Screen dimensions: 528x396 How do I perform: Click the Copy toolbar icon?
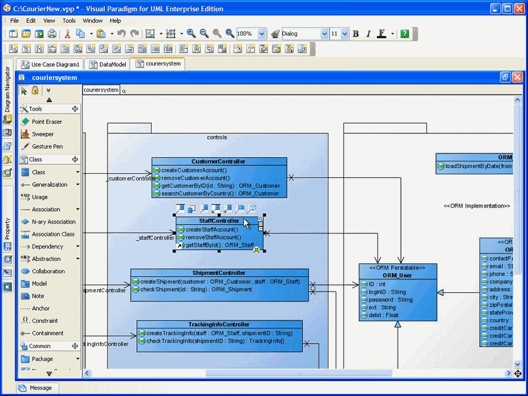click(80, 33)
